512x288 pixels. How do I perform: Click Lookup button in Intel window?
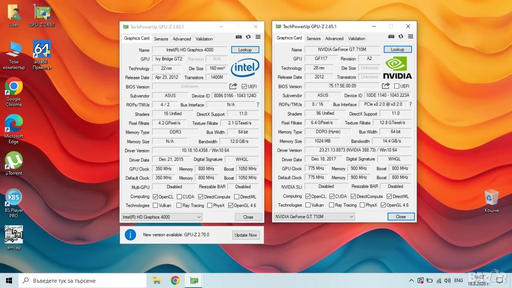click(245, 50)
